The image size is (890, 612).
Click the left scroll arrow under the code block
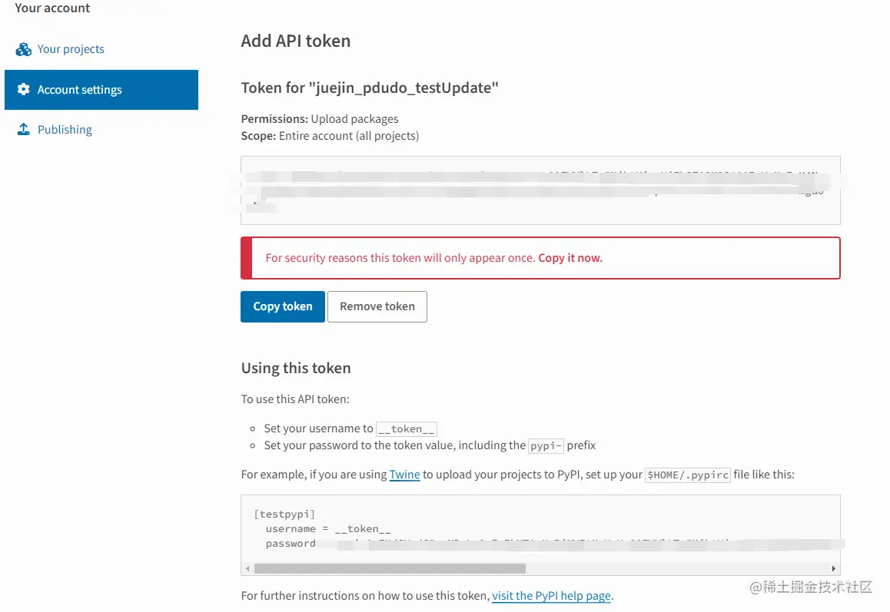[x=247, y=569]
